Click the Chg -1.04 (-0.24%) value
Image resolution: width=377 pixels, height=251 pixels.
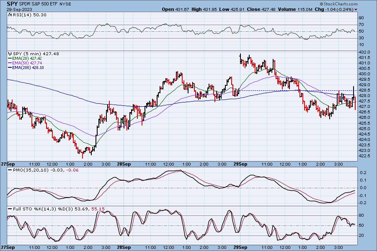click(x=334, y=9)
